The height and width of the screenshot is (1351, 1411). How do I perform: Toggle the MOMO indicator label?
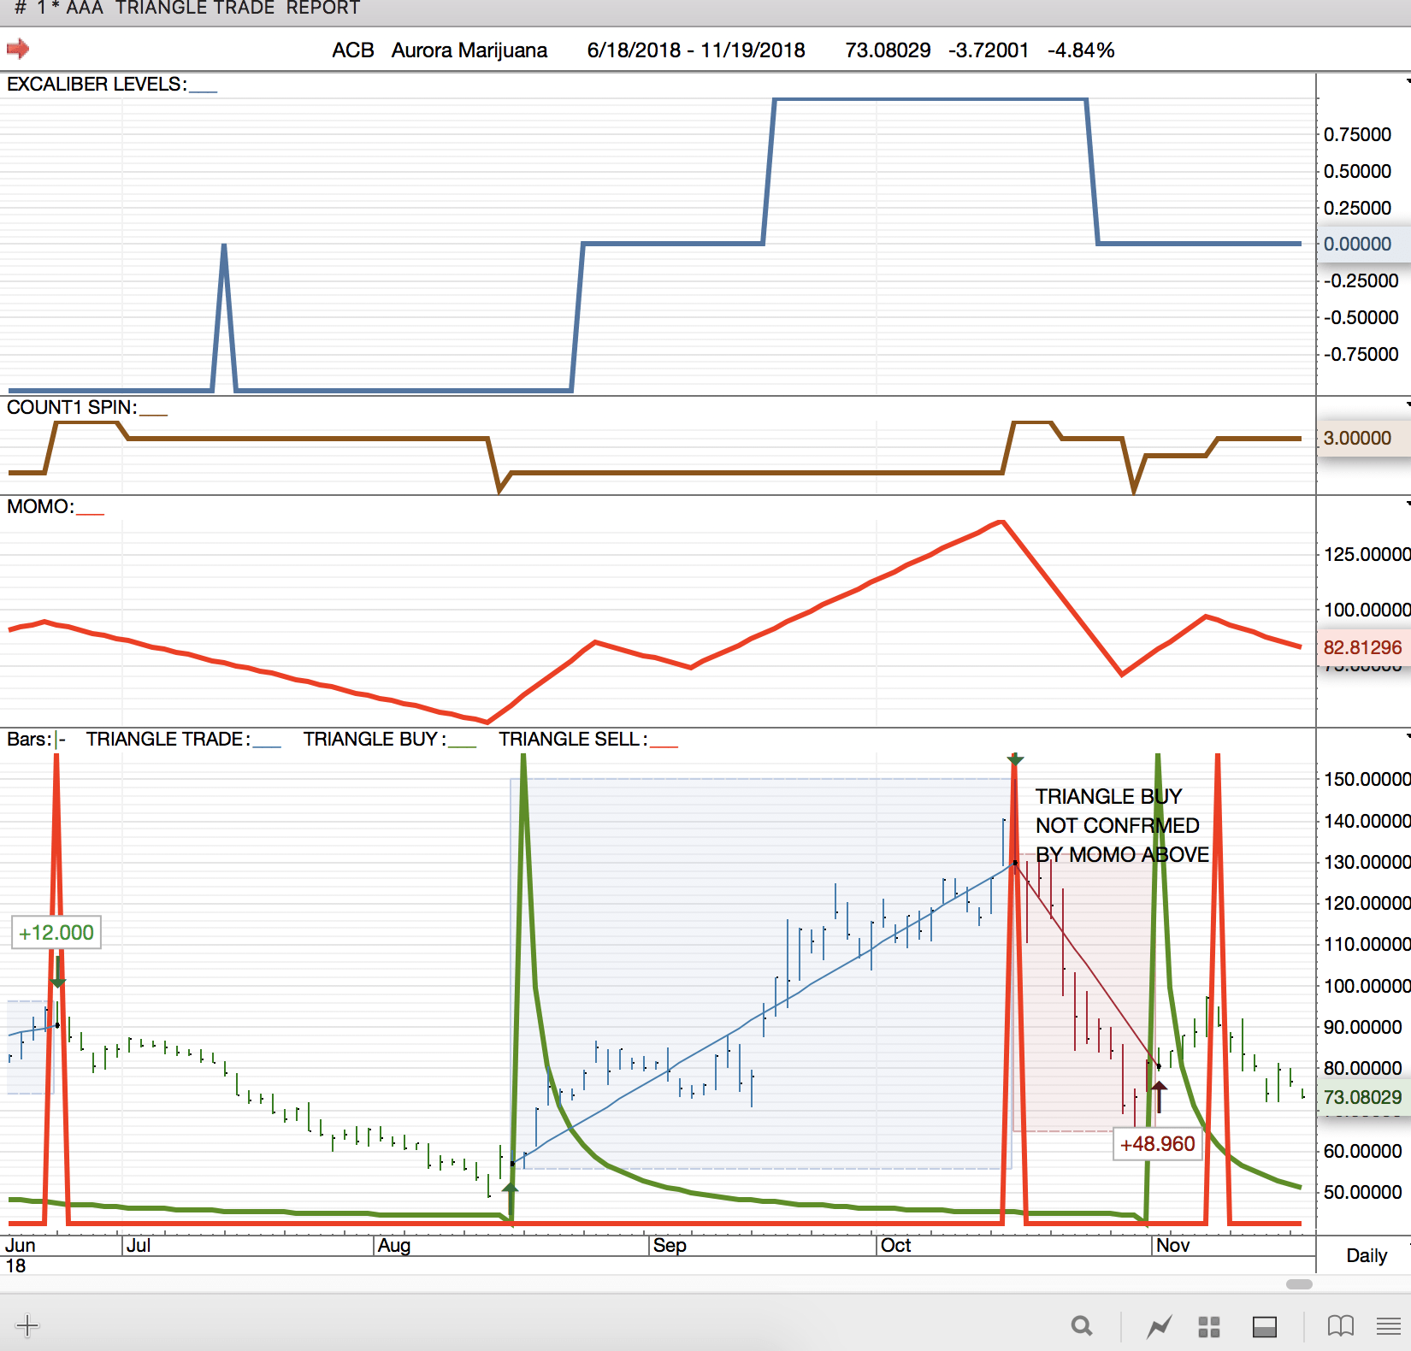(40, 506)
